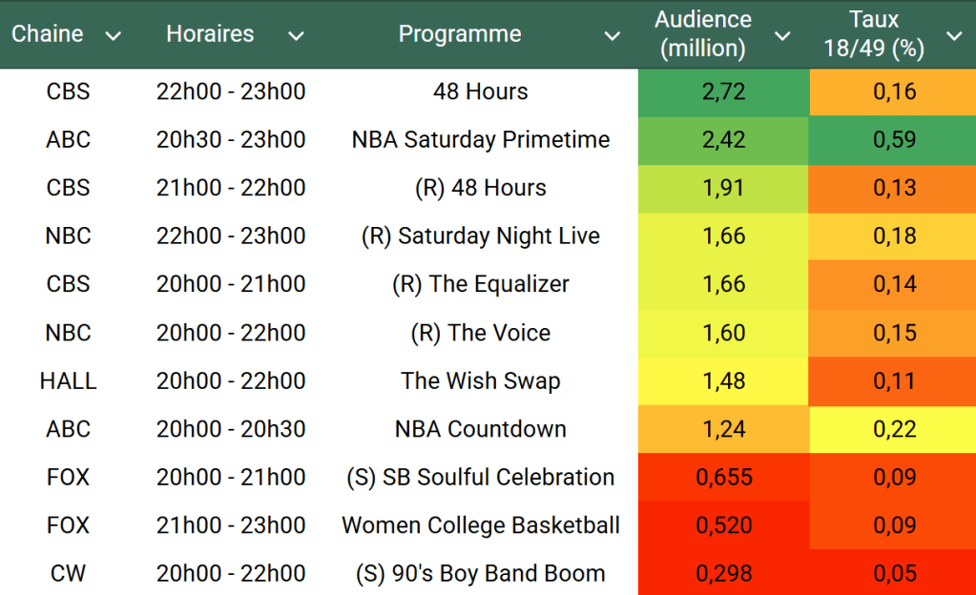Click the red 0,298 audience cell
Viewport: 976px width, 595px height.
click(723, 573)
